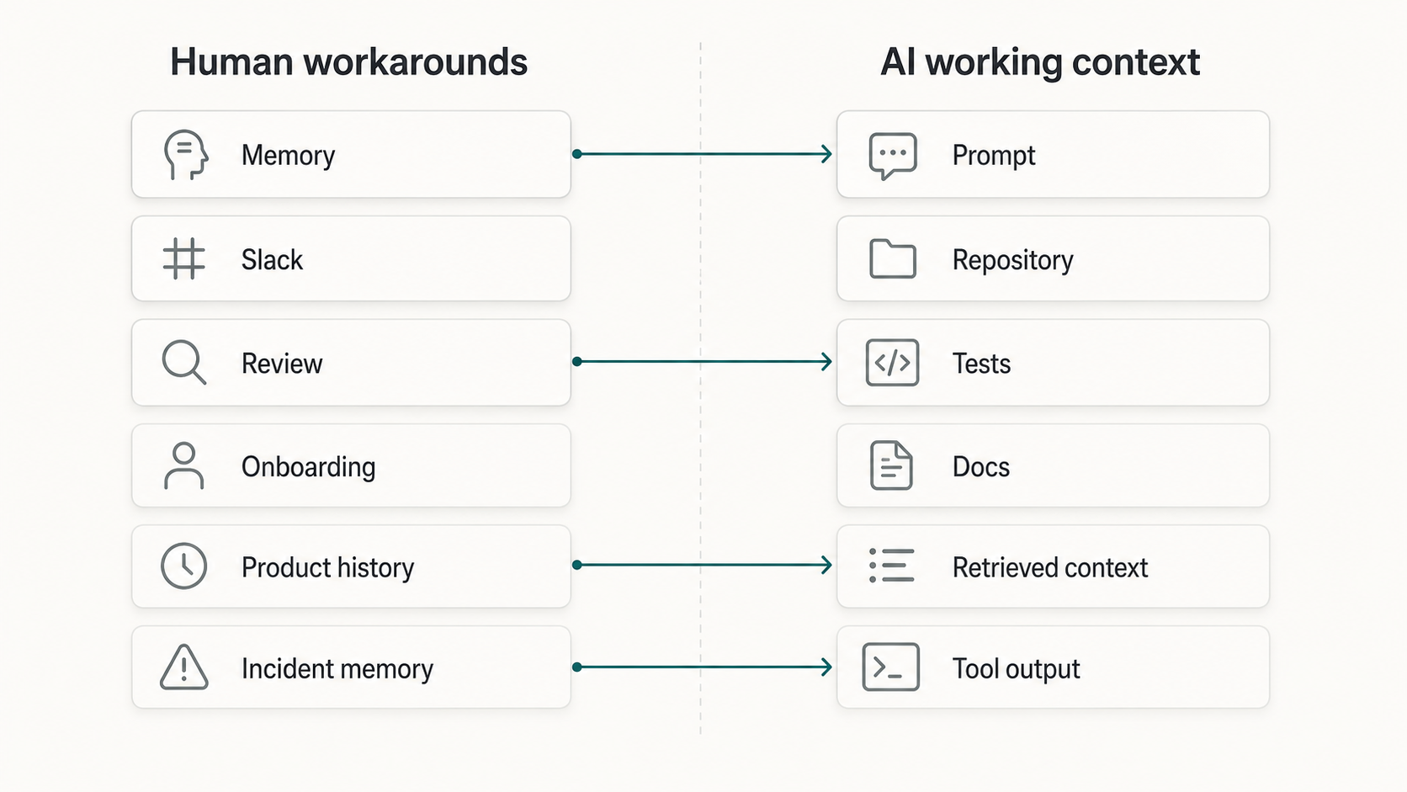Image resolution: width=1407 pixels, height=792 pixels.
Task: Click the clock icon beside Product history
Action: pos(183,566)
